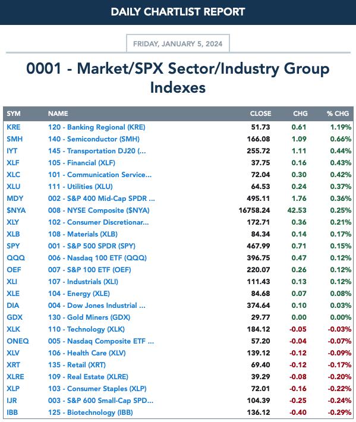Select 110 - Technology (XLK) link
This screenshot has width=356, height=422.
pos(86,329)
